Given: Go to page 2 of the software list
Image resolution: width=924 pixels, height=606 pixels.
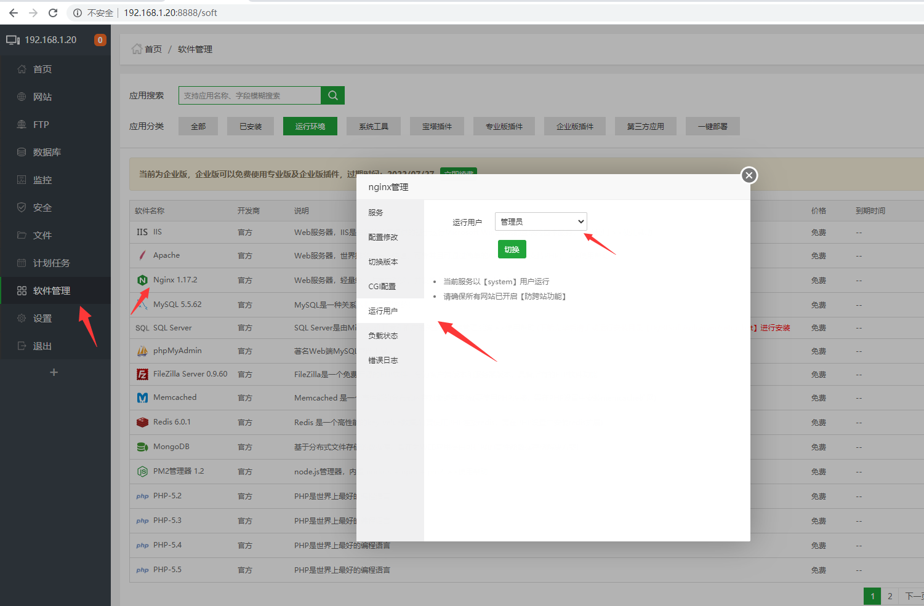Looking at the screenshot, I should click(890, 596).
